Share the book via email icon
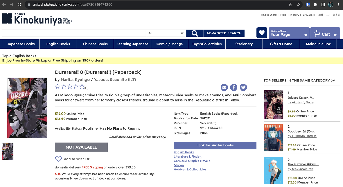343x187 pixels. (x=224, y=87)
